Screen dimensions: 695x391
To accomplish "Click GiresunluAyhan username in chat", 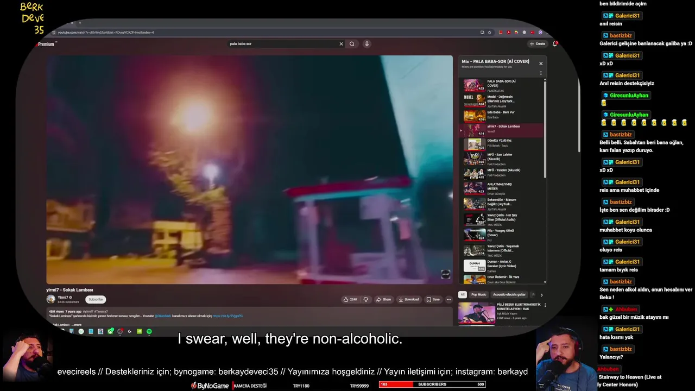I will [x=629, y=95].
